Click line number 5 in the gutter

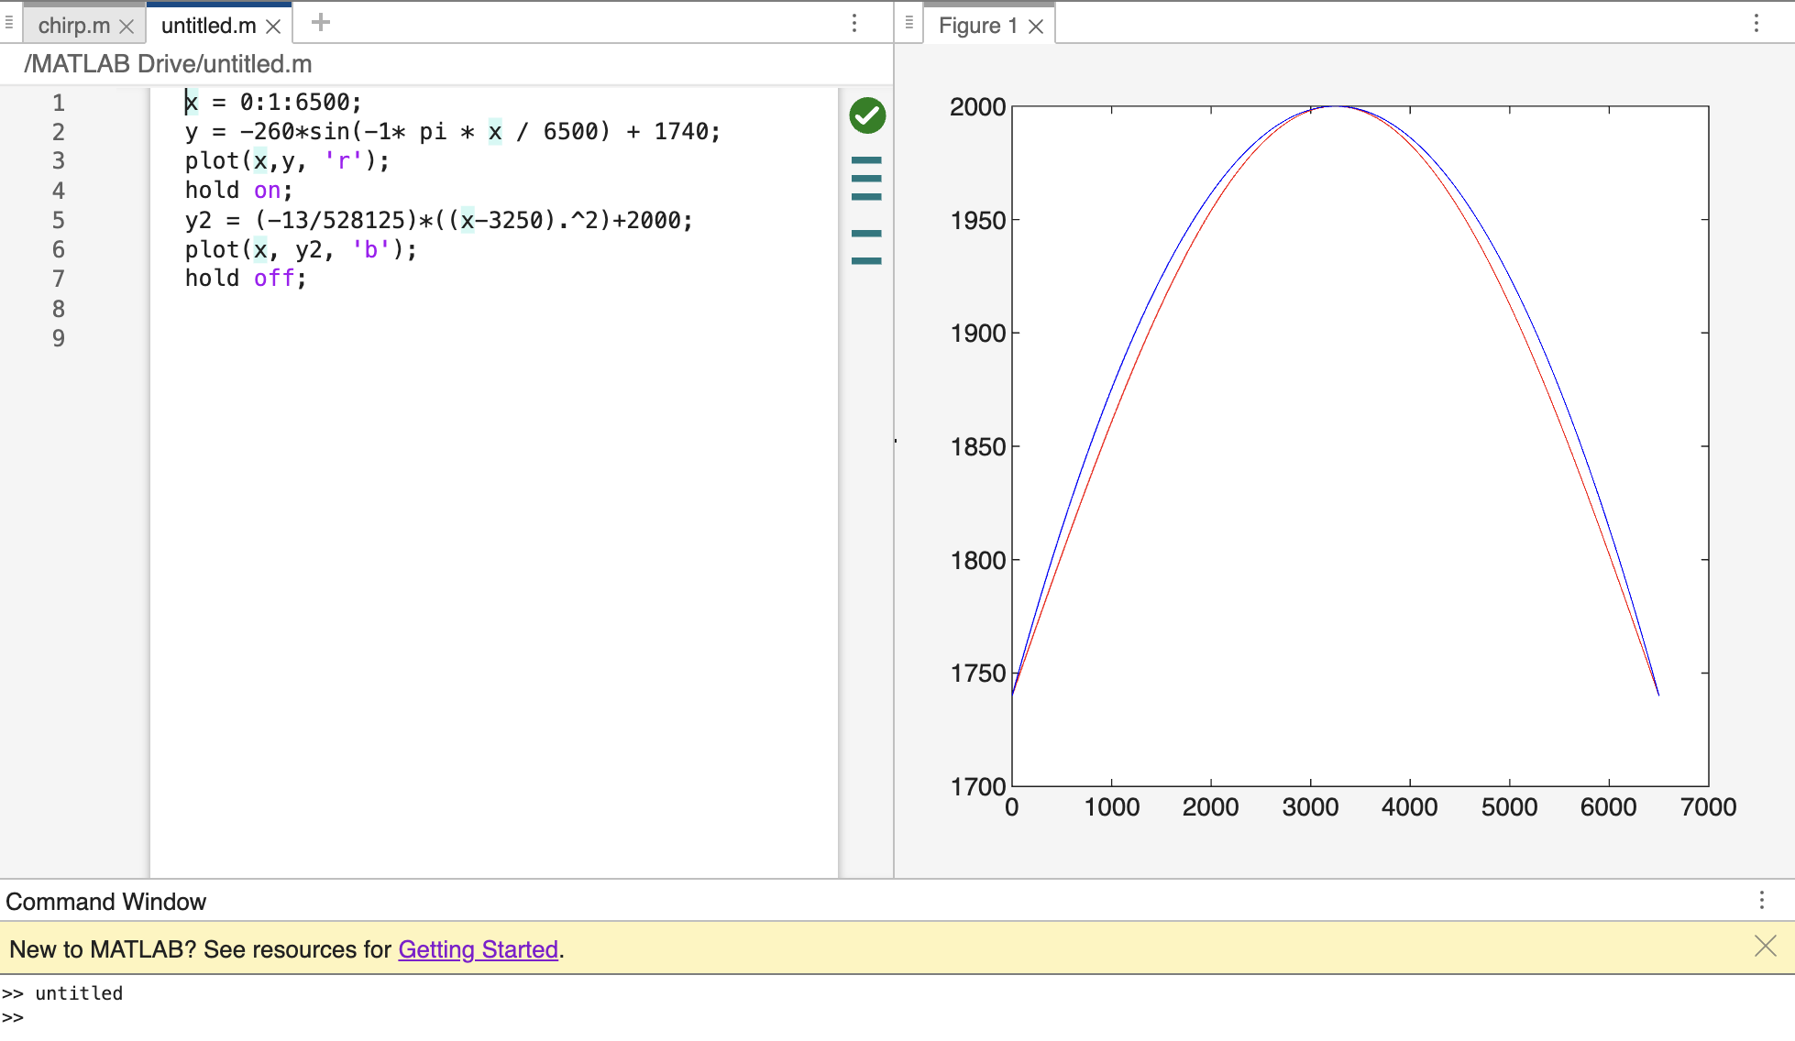pos(59,220)
